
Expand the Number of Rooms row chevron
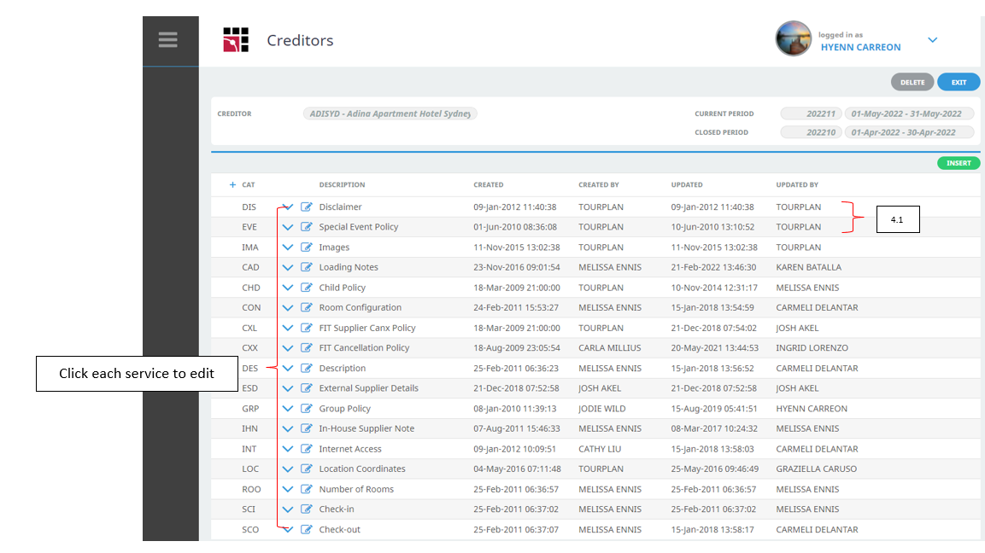(288, 489)
